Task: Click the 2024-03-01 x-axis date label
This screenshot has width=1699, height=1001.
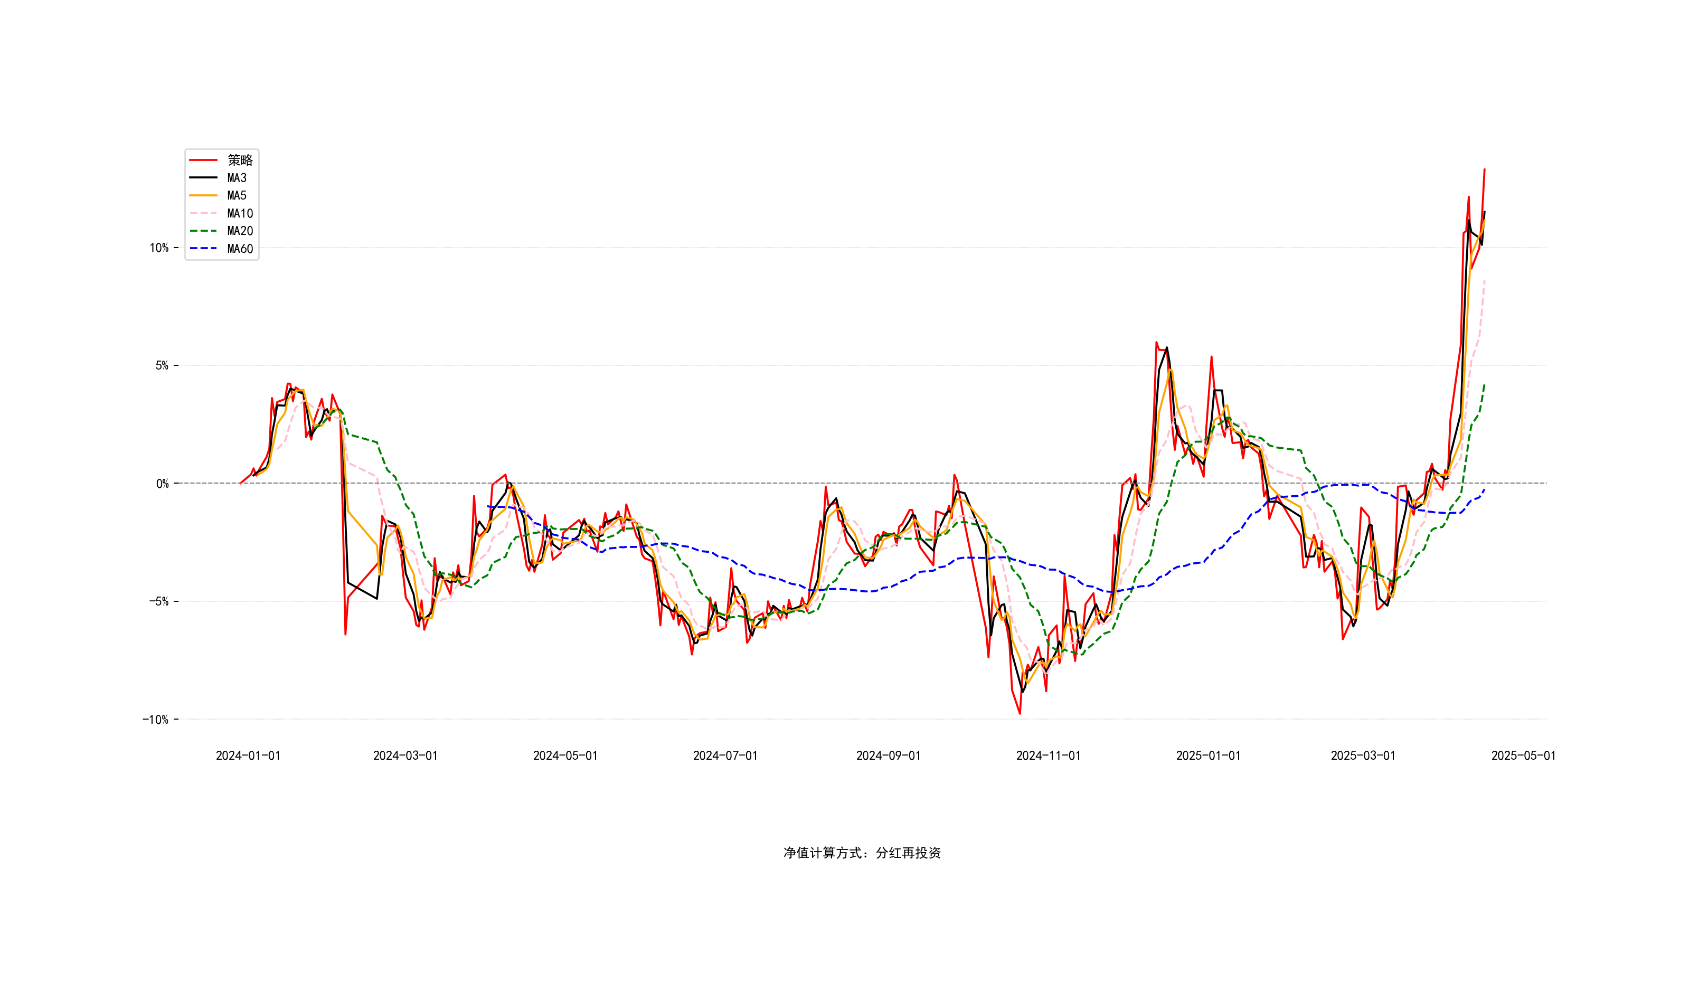Action: tap(405, 756)
